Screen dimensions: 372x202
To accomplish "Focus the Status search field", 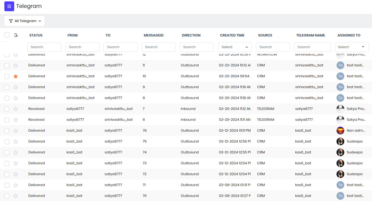I will (44, 47).
